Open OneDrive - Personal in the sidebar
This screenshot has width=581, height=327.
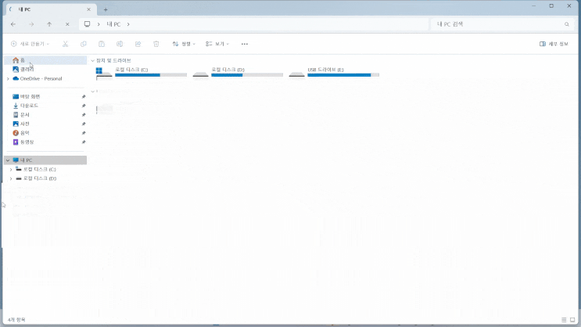point(45,78)
